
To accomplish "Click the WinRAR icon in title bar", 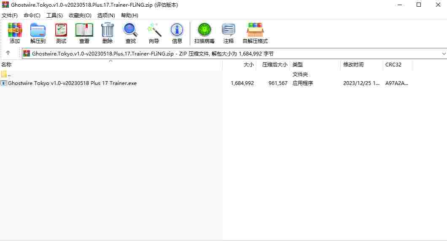I will pos(5,5).
